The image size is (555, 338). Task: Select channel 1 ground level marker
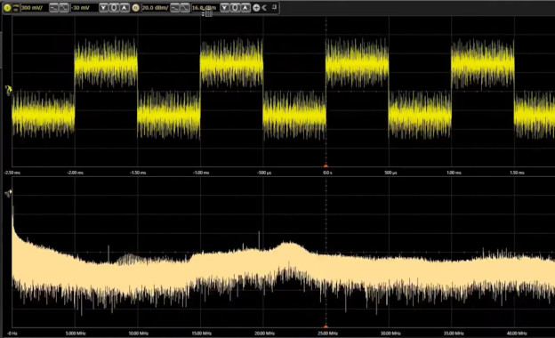point(9,90)
